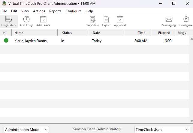Maximize the TimeClock window
The image size is (193, 133).
174,3
